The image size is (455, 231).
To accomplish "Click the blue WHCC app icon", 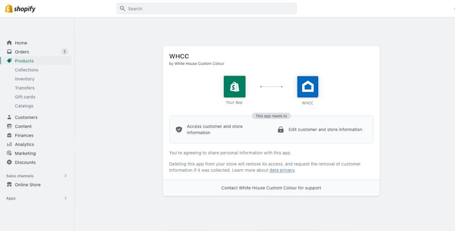I will pos(308,87).
